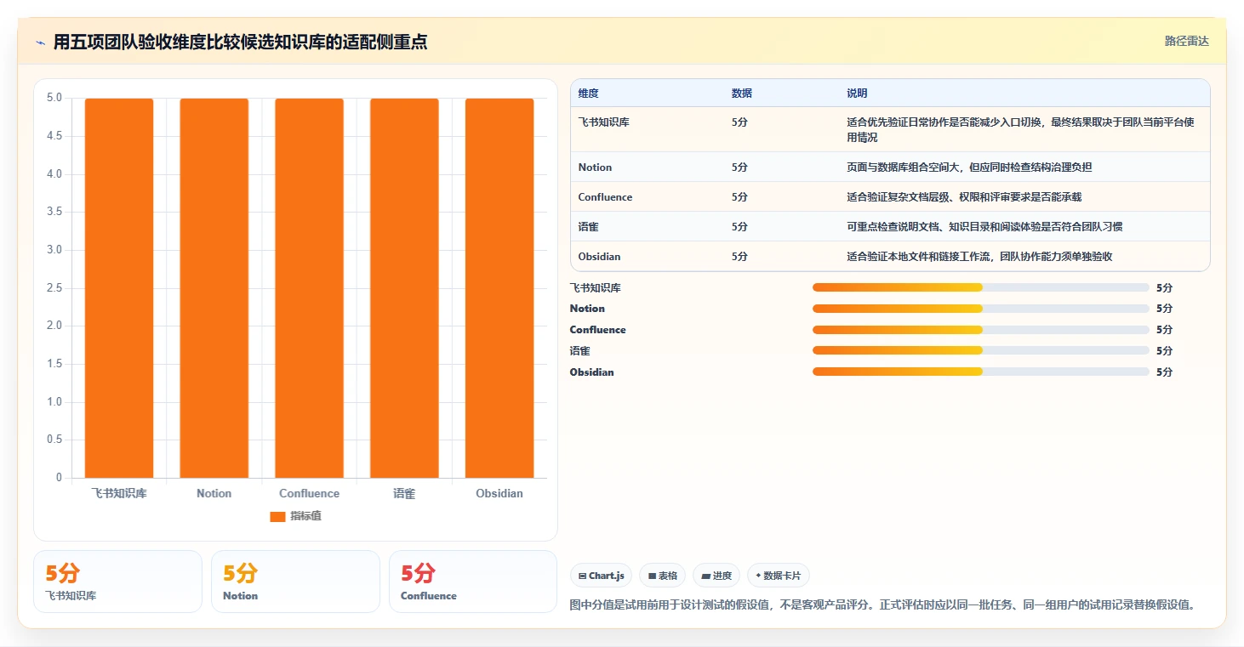1244x647 pixels.
Task: Click the Confluence x-axis label under the chart
Action: pyautogui.click(x=309, y=493)
